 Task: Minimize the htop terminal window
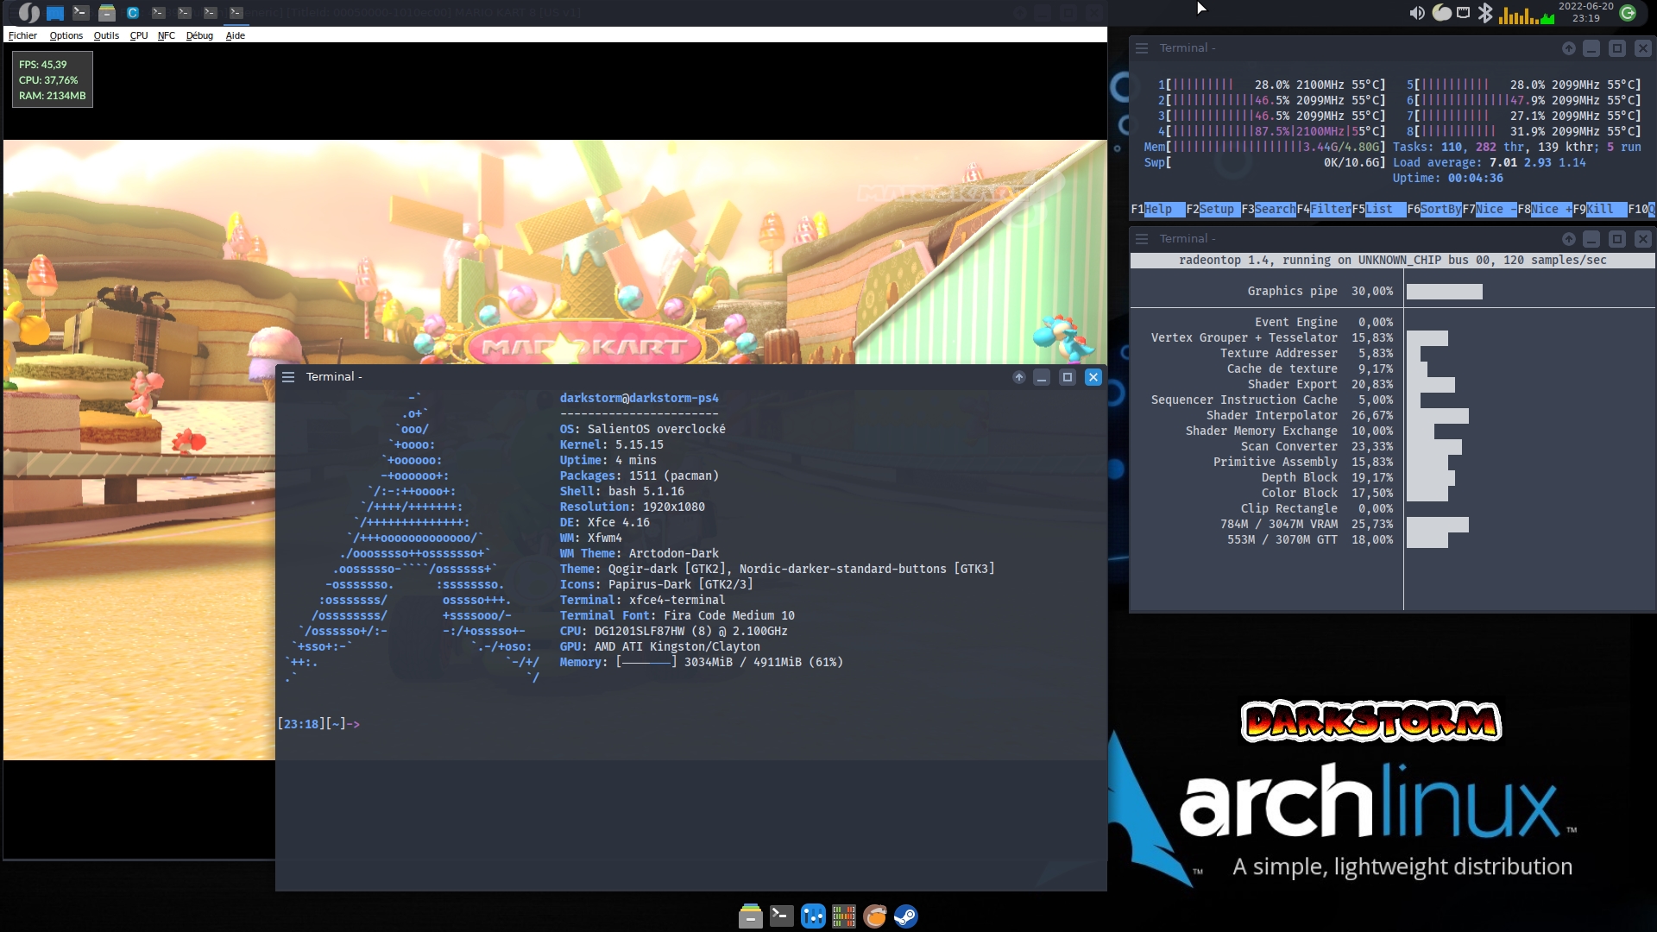tap(1592, 48)
